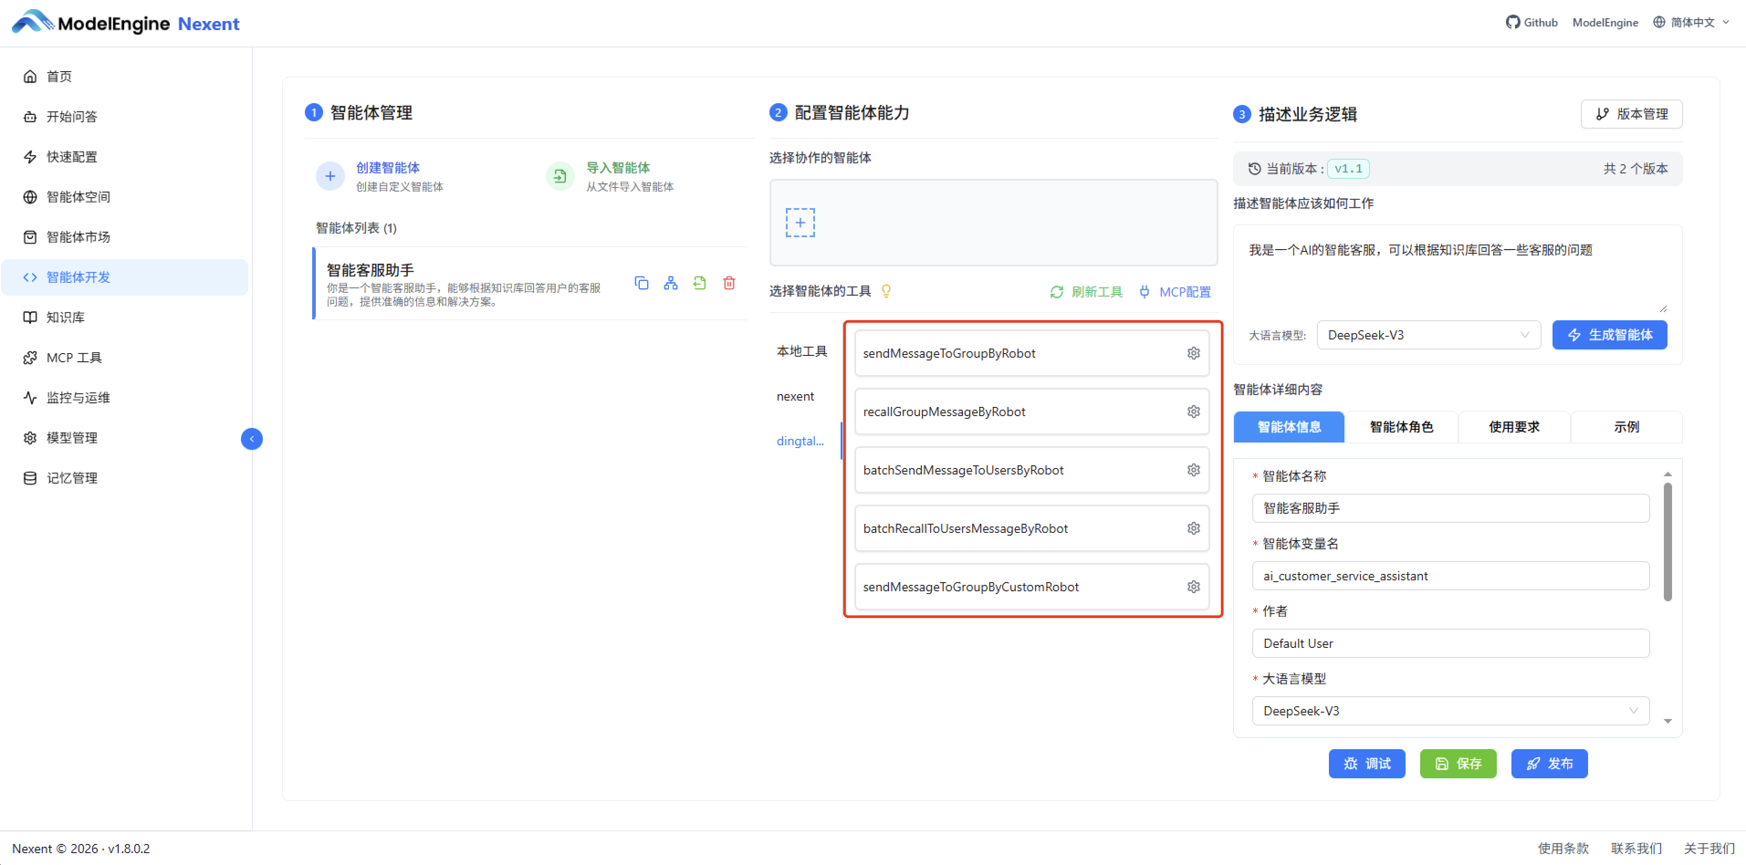
Task: Open settings gear for sendMessageToGroupByRobot
Action: [1193, 353]
